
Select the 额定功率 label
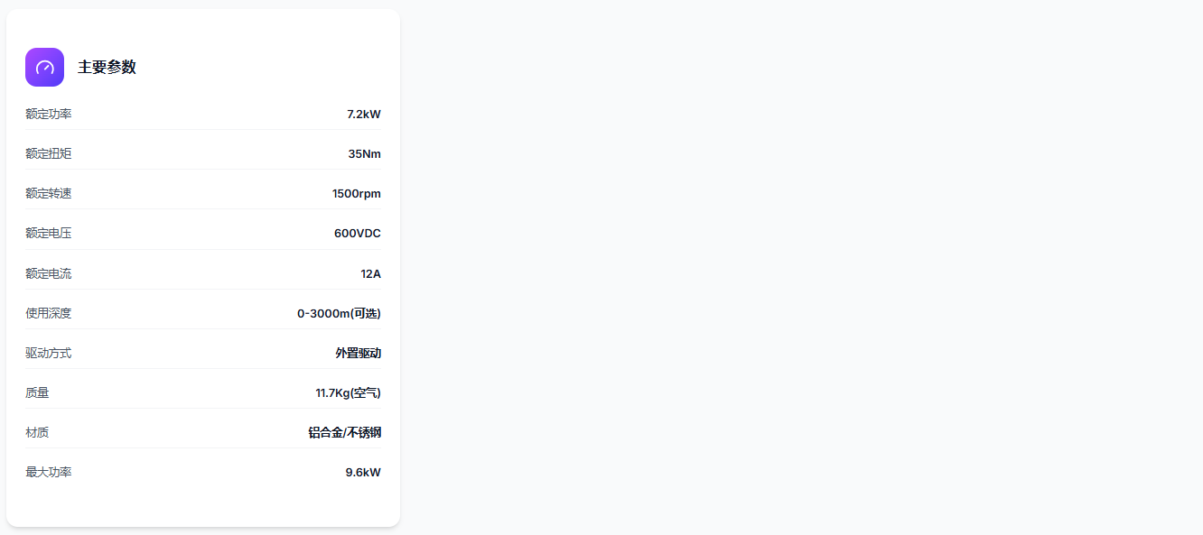pyautogui.click(x=49, y=115)
